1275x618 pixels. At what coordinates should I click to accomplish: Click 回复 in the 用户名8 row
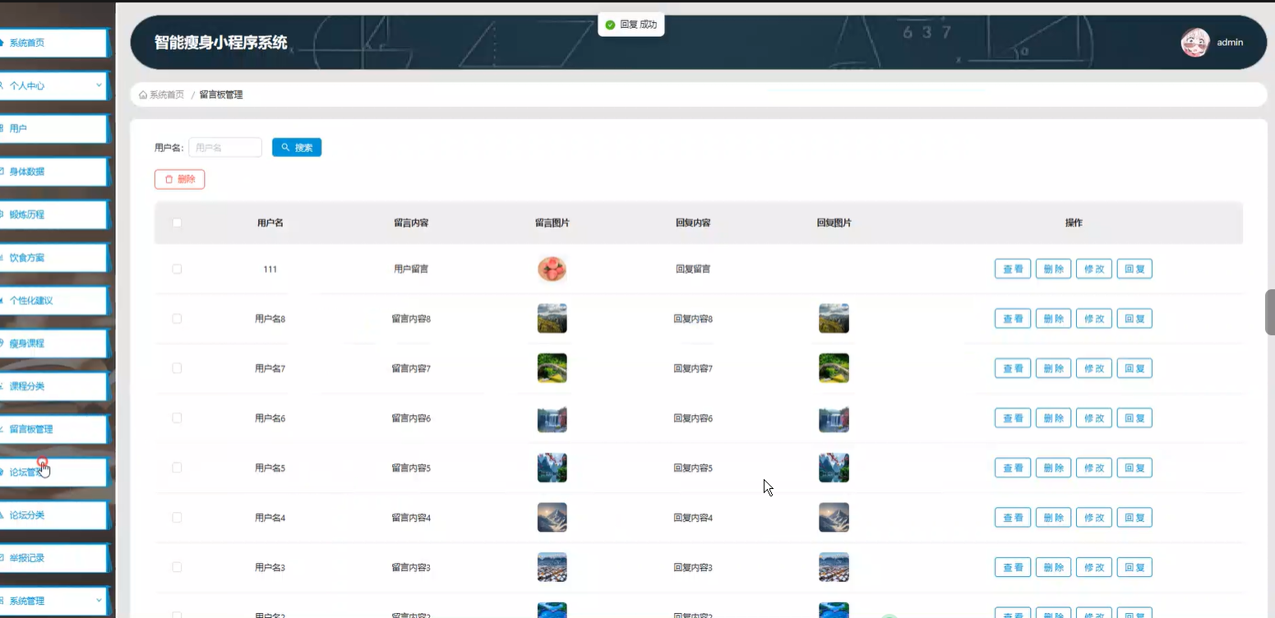click(x=1134, y=319)
